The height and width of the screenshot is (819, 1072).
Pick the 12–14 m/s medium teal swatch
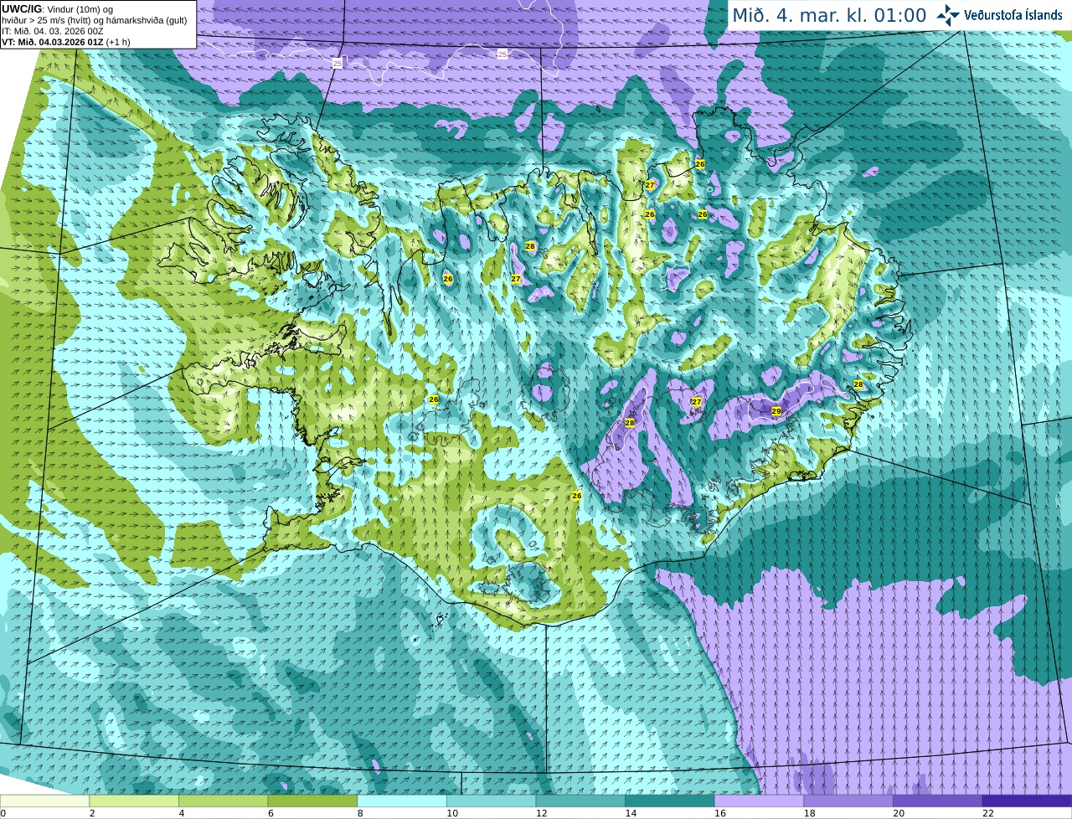(x=580, y=801)
